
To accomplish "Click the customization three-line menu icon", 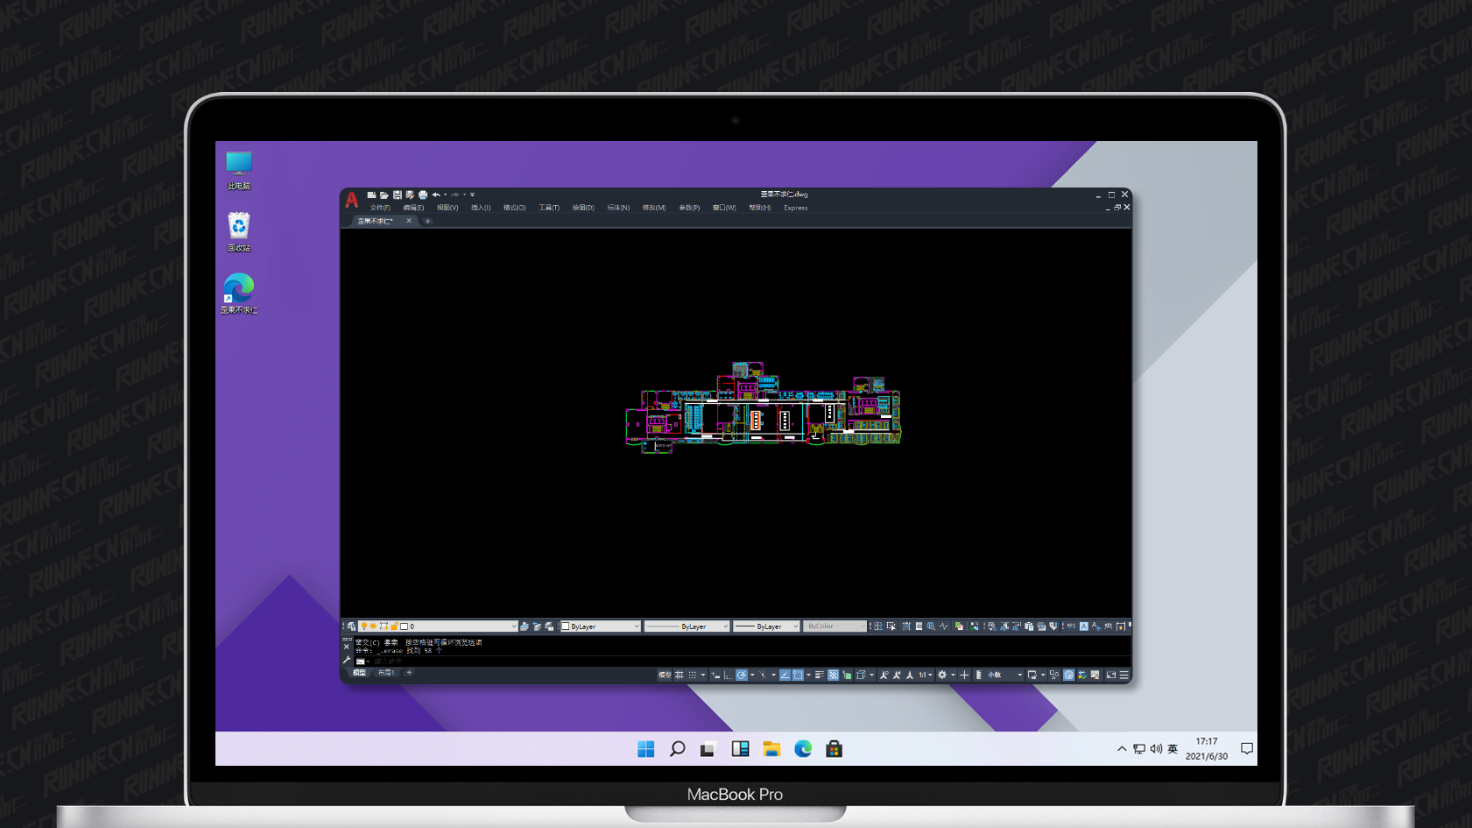I will tap(1124, 675).
